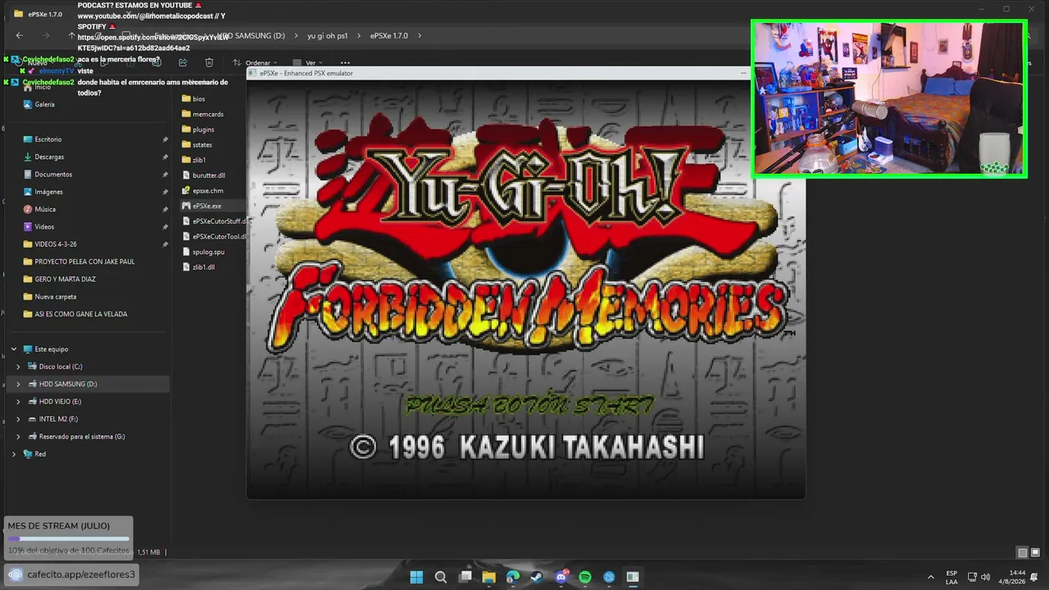Switch Explorer to large icons view layout
Image resolution: width=1049 pixels, height=590 pixels.
click(x=1035, y=552)
